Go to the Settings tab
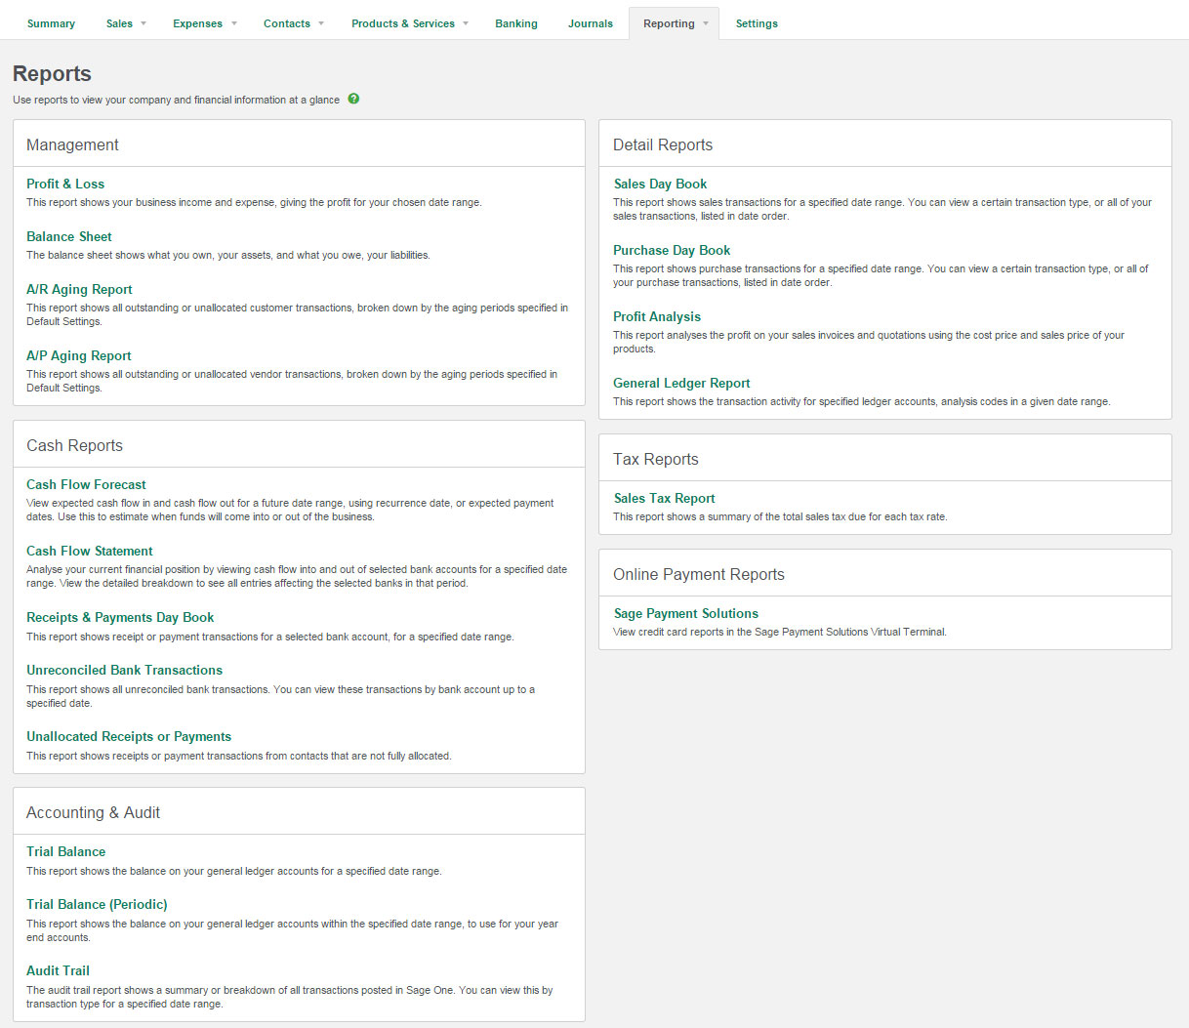1189x1028 pixels. pos(757,22)
